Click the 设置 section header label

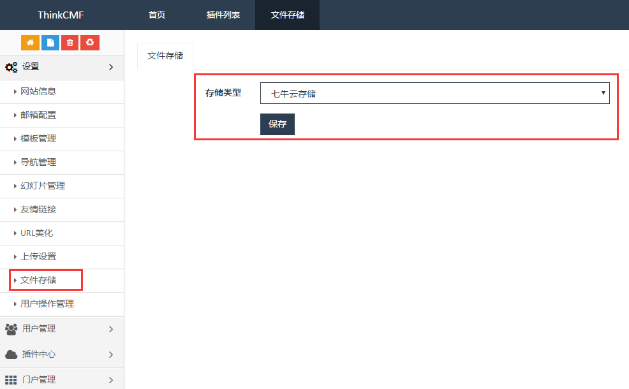(x=31, y=66)
